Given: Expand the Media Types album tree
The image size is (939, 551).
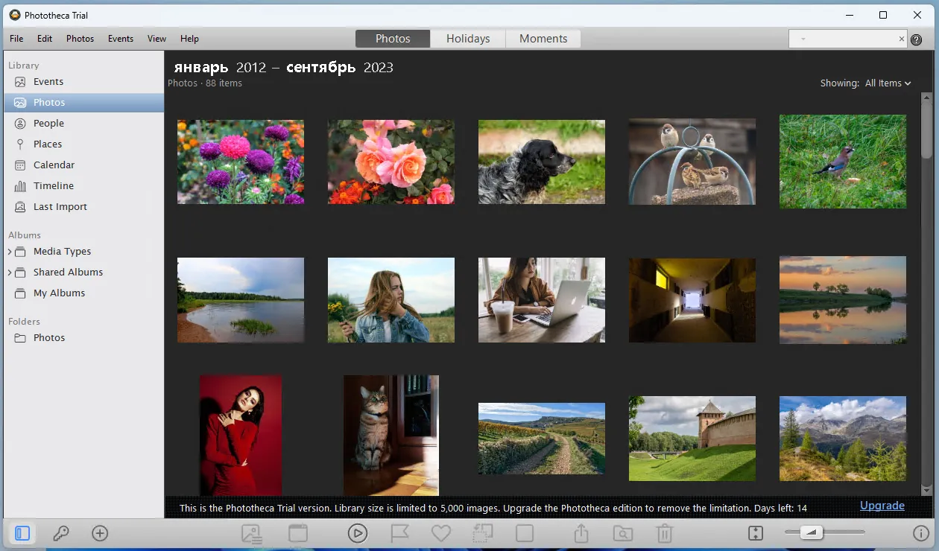Looking at the screenshot, I should (10, 252).
